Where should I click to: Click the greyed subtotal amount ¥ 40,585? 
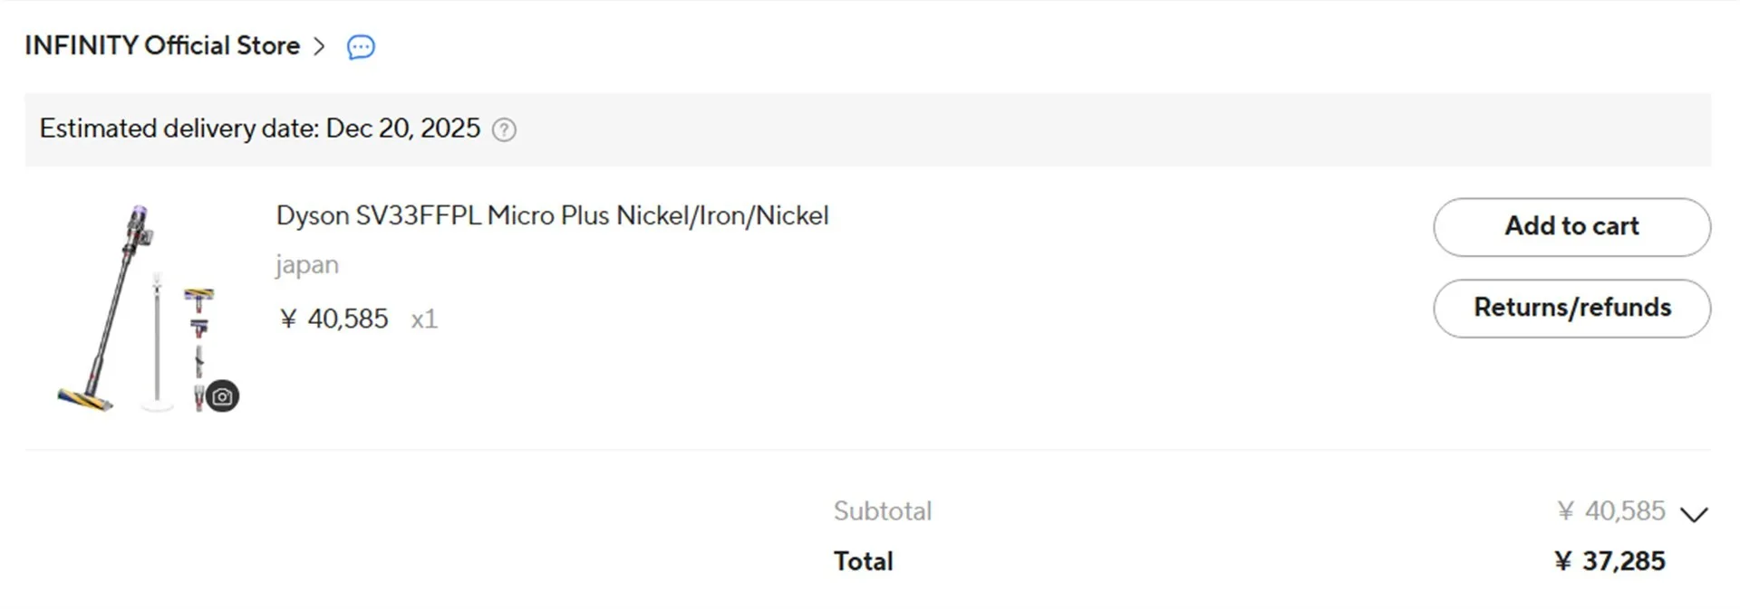coord(1610,511)
